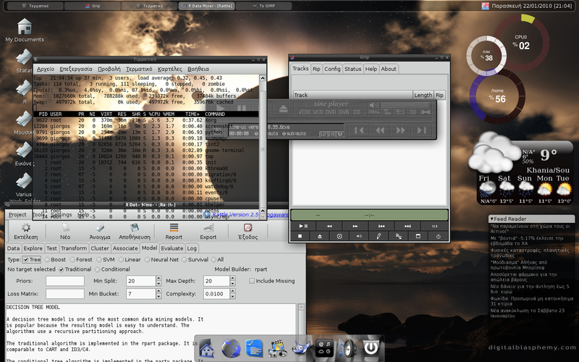Click the power button dock icon

click(x=371, y=348)
